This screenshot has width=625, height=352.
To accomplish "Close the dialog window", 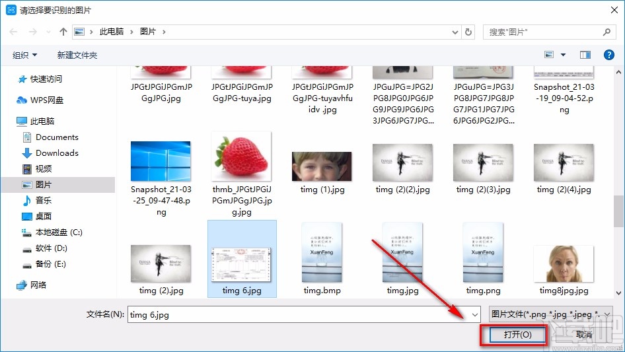I will point(614,10).
